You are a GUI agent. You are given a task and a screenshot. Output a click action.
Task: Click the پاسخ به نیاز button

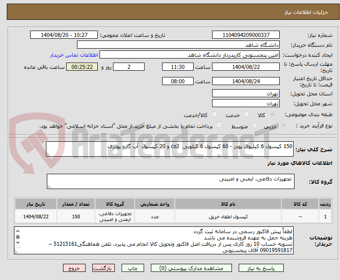click(x=261, y=268)
